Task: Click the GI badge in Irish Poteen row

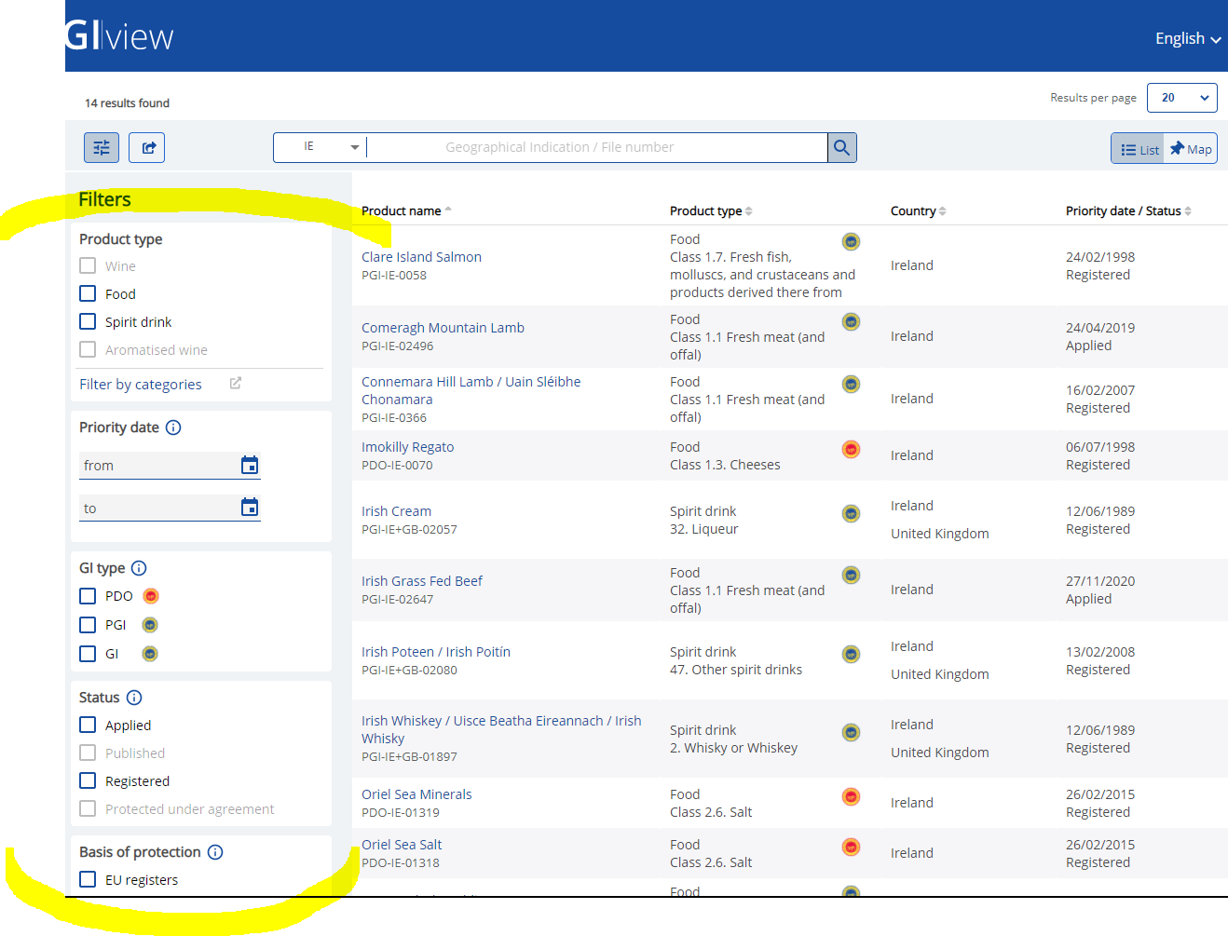Action: click(x=851, y=655)
